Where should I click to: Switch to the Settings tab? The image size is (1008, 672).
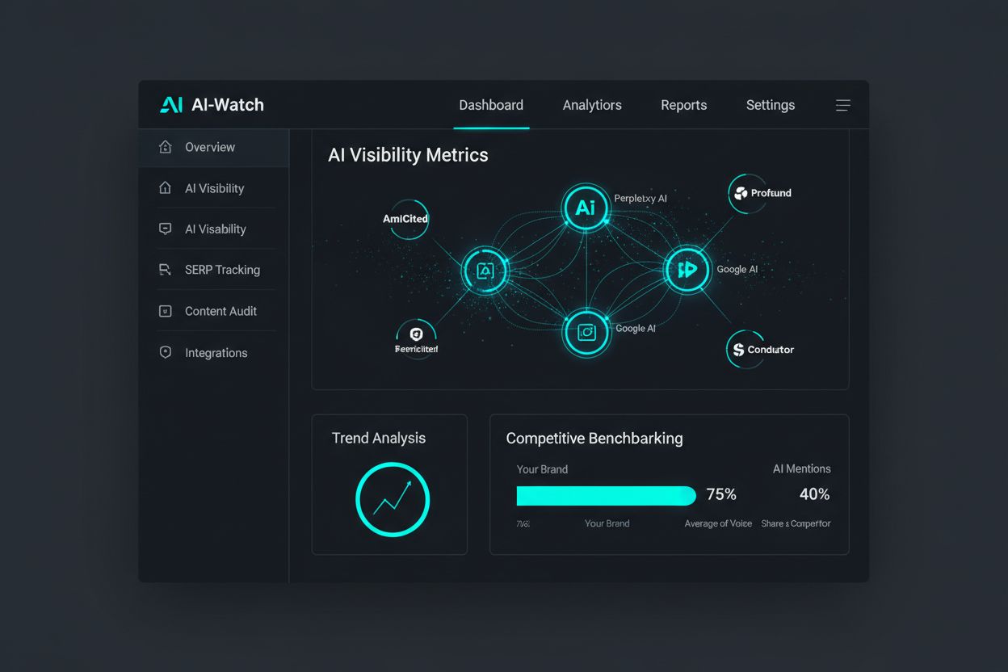pyautogui.click(x=770, y=105)
